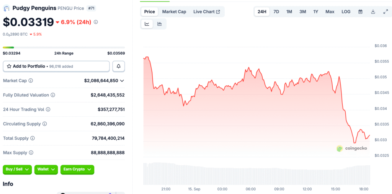The height and width of the screenshot is (194, 392).
Task: Click the 15. Sep axis label
Action: (x=194, y=189)
